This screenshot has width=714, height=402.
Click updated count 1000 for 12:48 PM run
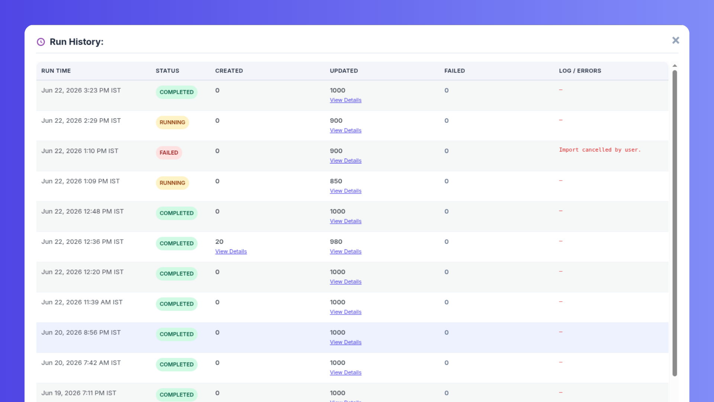pos(338,211)
